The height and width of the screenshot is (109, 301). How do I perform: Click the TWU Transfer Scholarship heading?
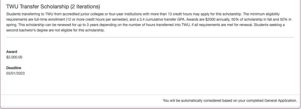pyautogui.click(x=53, y=7)
